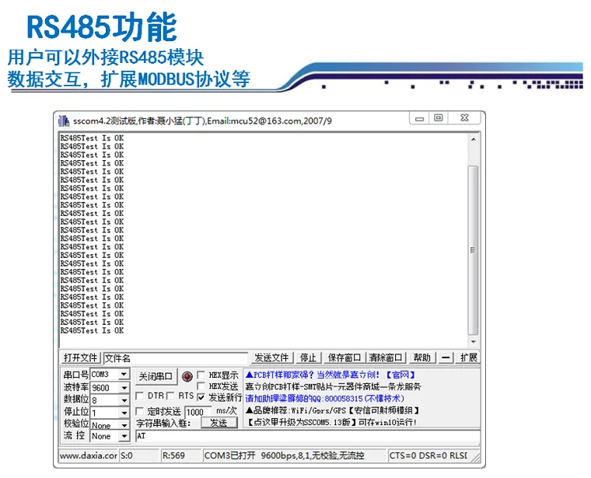Click the 关闭串口 button
The width and height of the screenshot is (591, 478).
(x=156, y=376)
